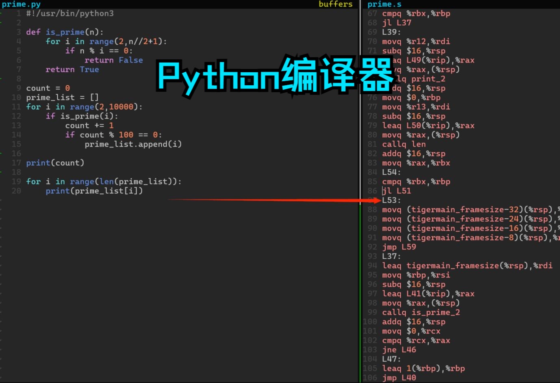Screen dimensions: 560x383
Task: Click 'movq (tigermain_framesize-24)(%rsp)' line
Action: [471, 219]
